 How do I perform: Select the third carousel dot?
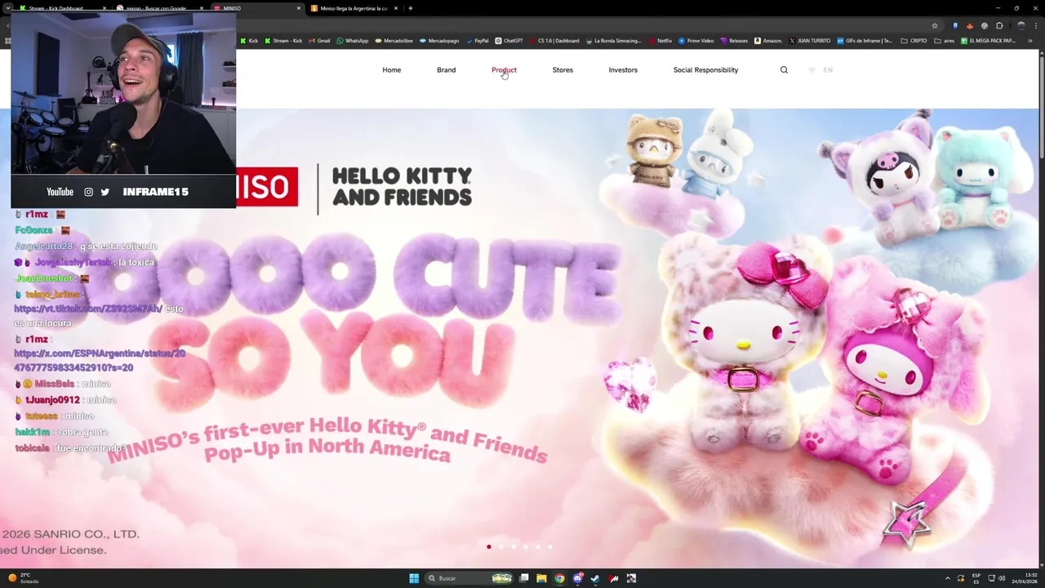tap(513, 546)
